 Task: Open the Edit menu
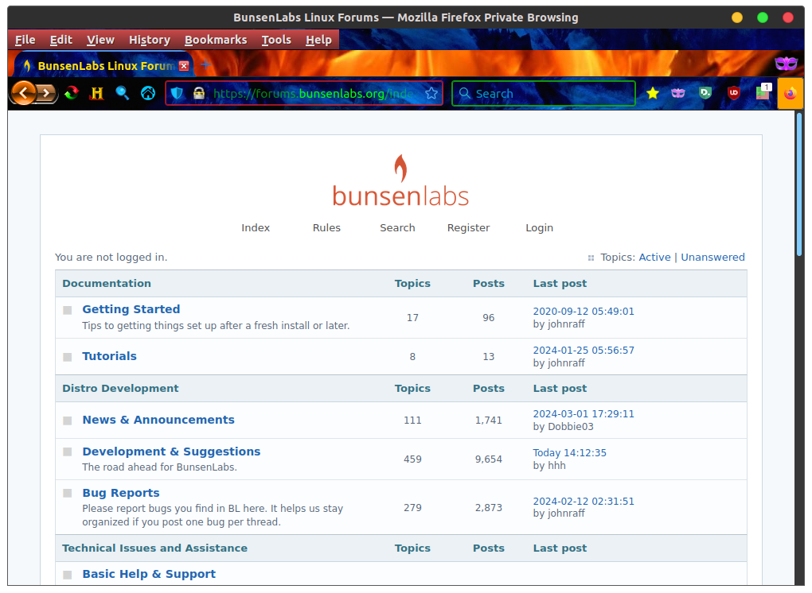61,40
